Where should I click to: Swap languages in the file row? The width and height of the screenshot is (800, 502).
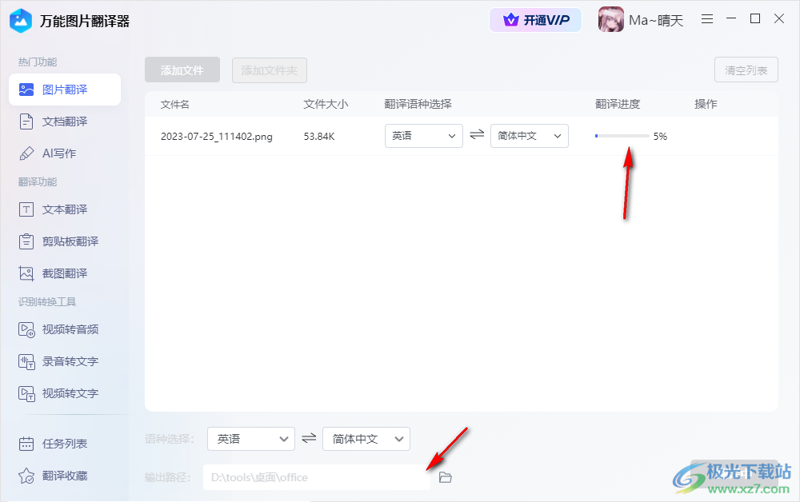477,134
